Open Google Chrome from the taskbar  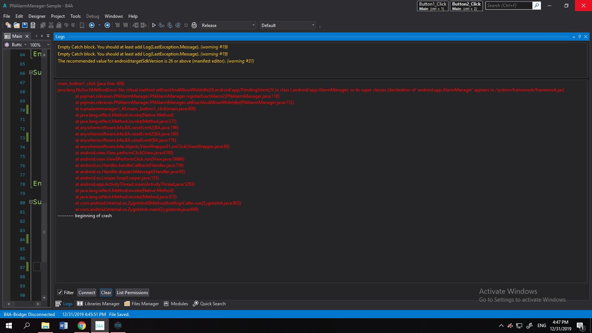81,326
